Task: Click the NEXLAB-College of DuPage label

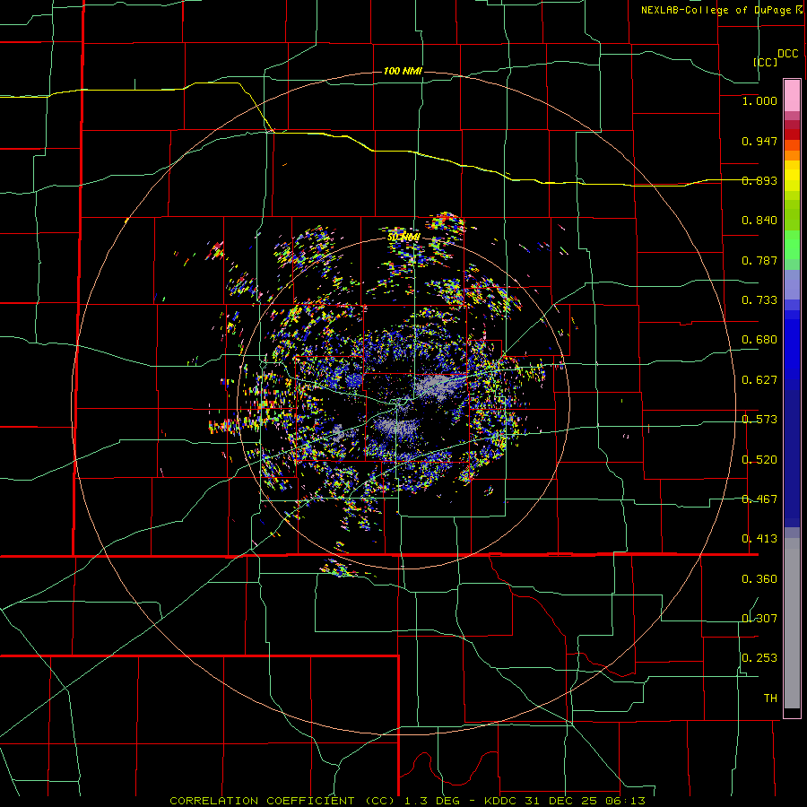Action: point(721,10)
